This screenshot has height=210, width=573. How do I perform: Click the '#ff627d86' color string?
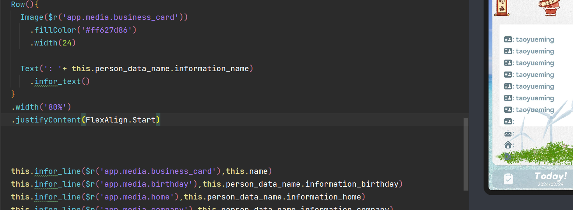[107, 30]
